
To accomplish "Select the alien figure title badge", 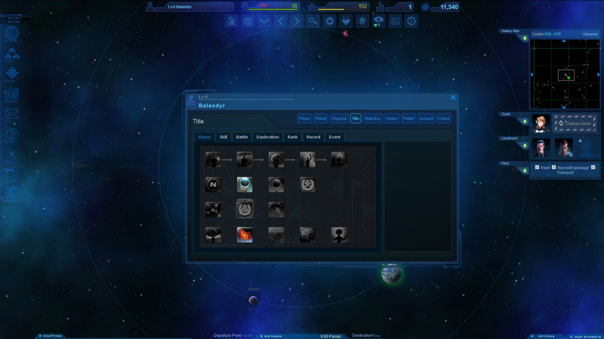I will 339,234.
